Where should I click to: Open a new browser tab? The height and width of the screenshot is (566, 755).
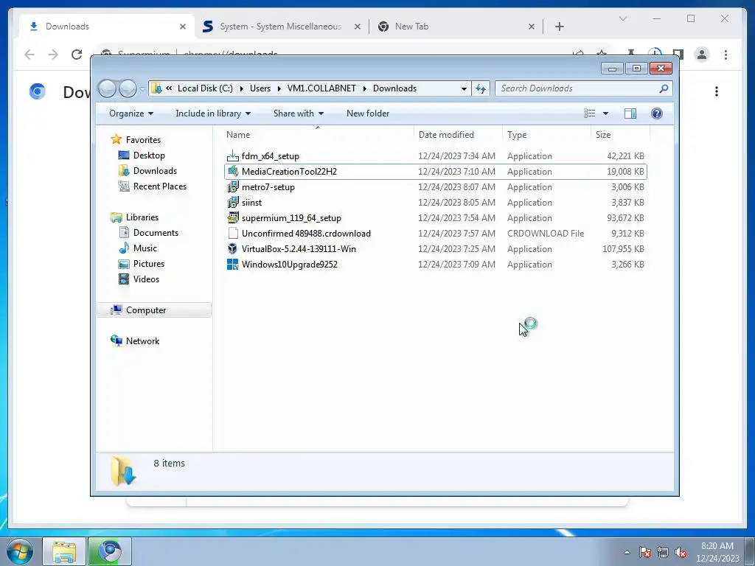click(560, 27)
